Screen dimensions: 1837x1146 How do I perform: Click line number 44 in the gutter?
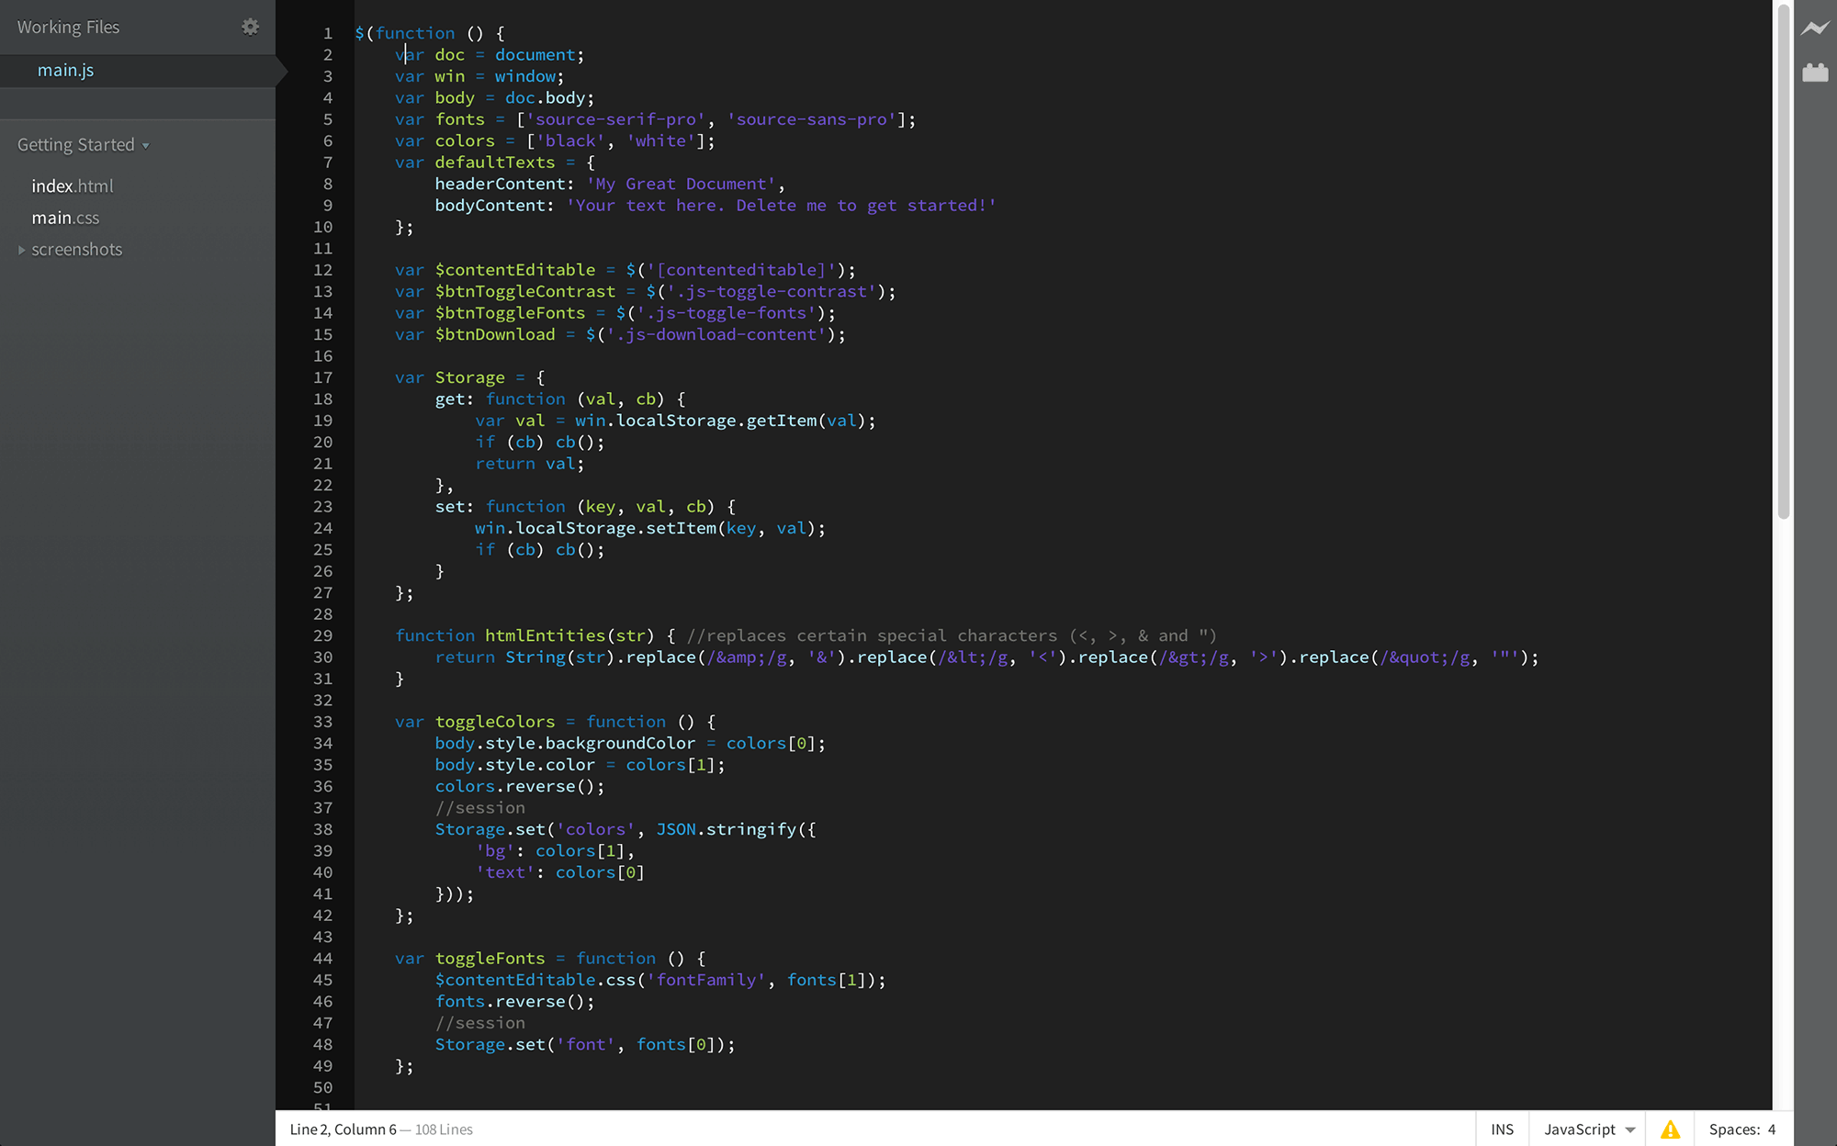[x=322, y=959]
